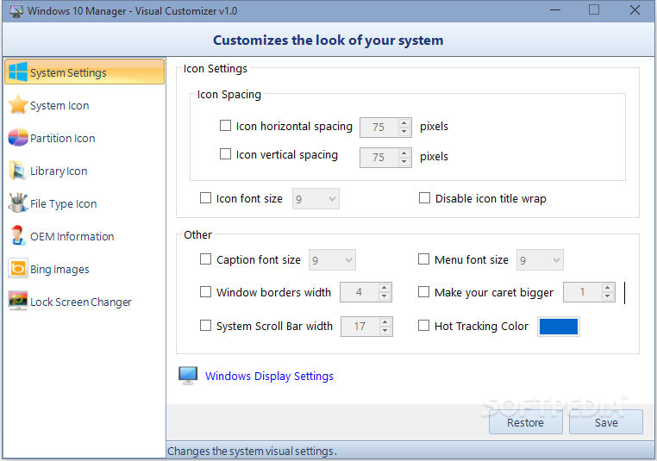This screenshot has width=657, height=461.
Task: Increase System Scroll Bar width value
Action: point(385,322)
